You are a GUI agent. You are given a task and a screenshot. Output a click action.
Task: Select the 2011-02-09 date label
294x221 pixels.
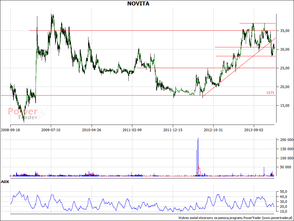pyautogui.click(x=132, y=130)
